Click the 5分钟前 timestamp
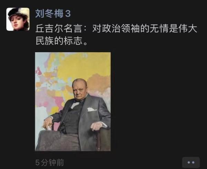Image resolution: width=207 pixels, height=169 pixels. pos(50,162)
